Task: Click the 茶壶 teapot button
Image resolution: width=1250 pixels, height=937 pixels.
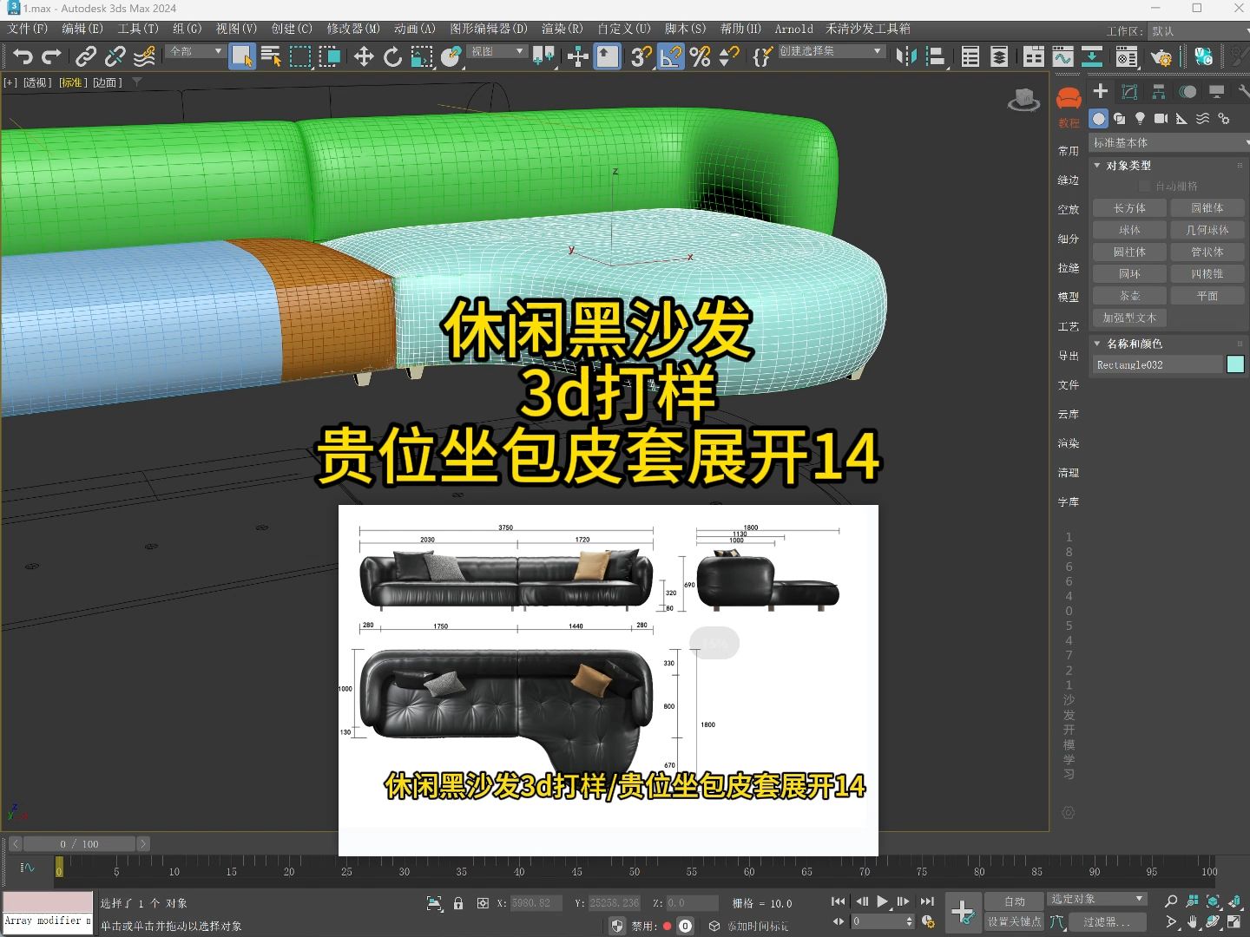Action: 1129,296
